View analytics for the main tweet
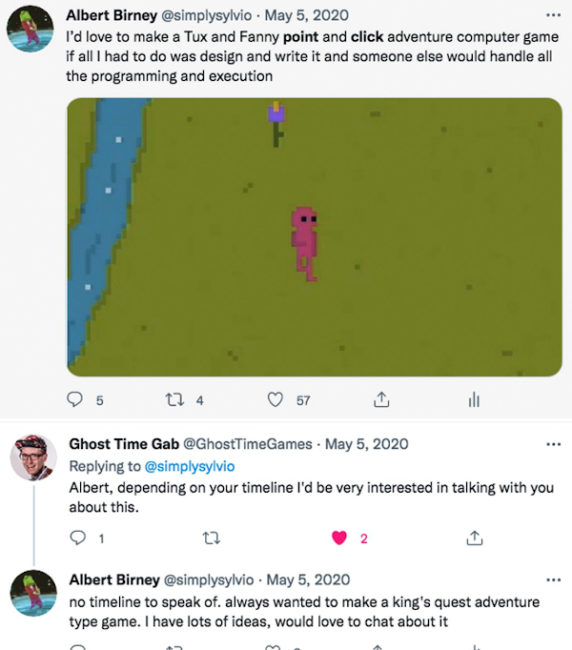Image resolution: width=572 pixels, height=650 pixels. (x=474, y=400)
